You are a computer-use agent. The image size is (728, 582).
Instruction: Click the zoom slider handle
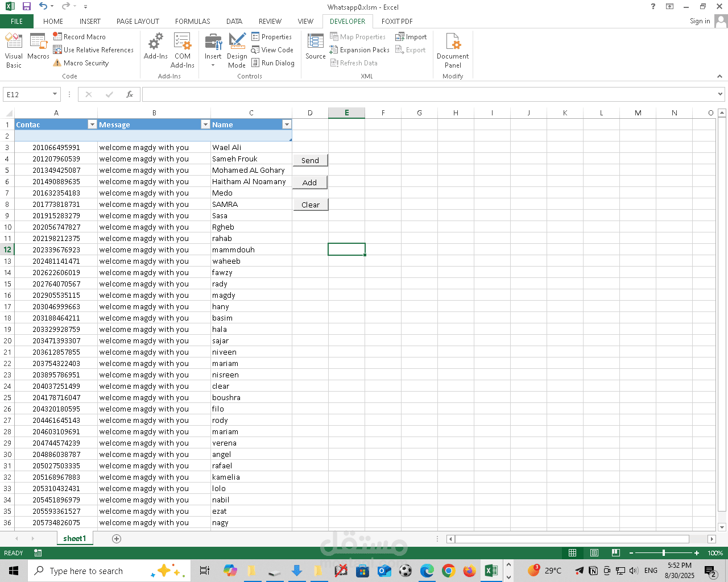pos(663,553)
